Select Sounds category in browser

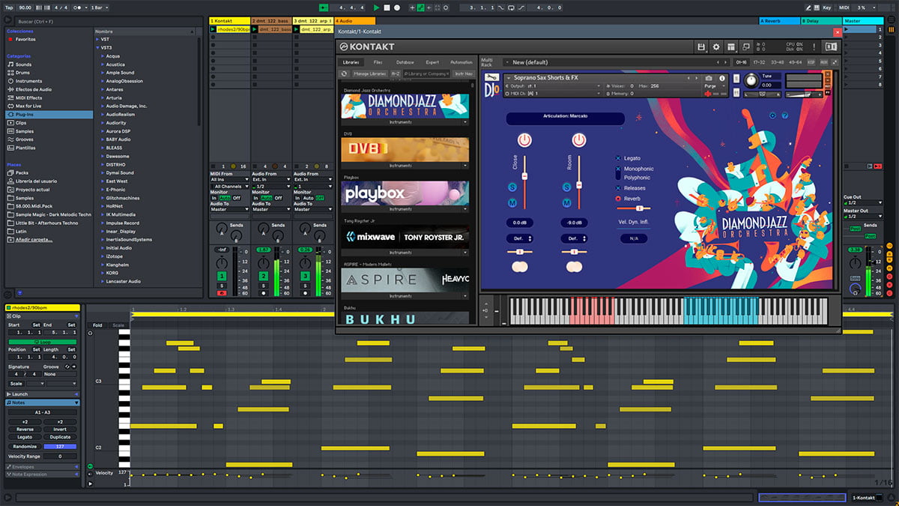(24, 64)
